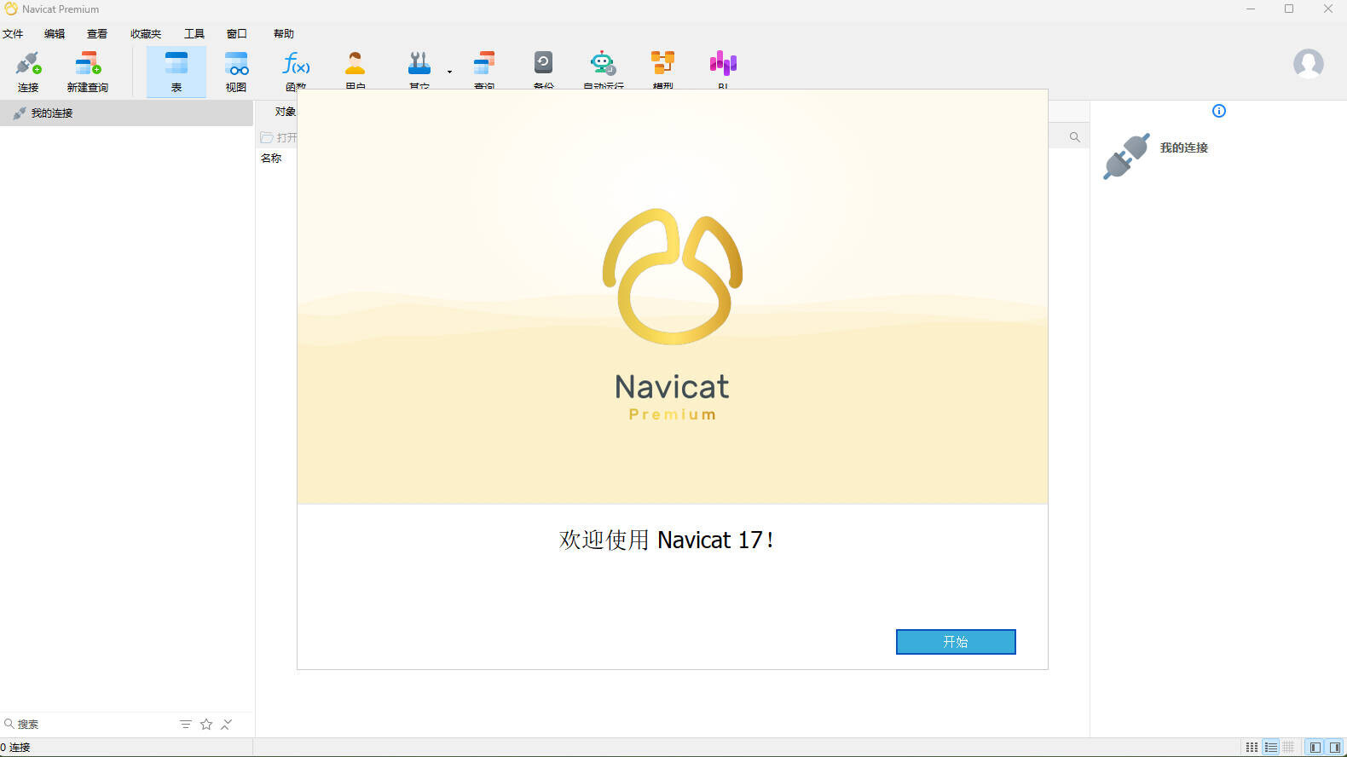
Task: Click the Navicat logo in welcome dialog
Action: 673,276
